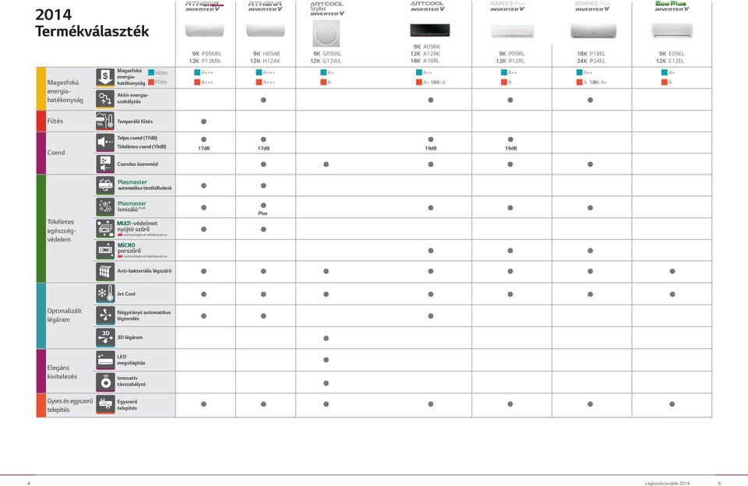This screenshot has width=748, height=486.
Task: Click the A 18K: A+ heating rating
Action: tap(592, 83)
